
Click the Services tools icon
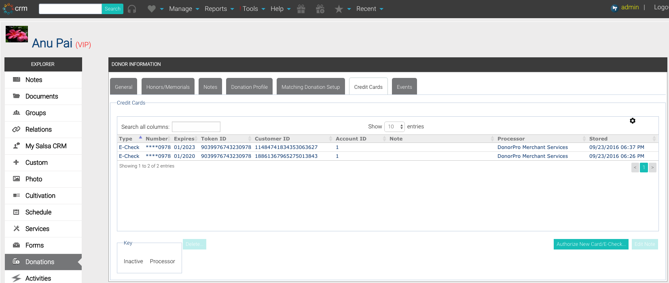(17, 228)
